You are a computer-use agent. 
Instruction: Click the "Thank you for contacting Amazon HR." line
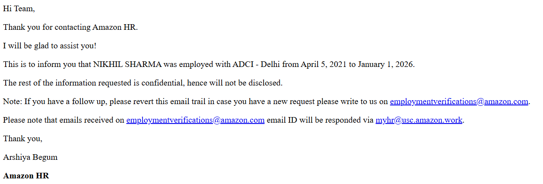point(70,27)
